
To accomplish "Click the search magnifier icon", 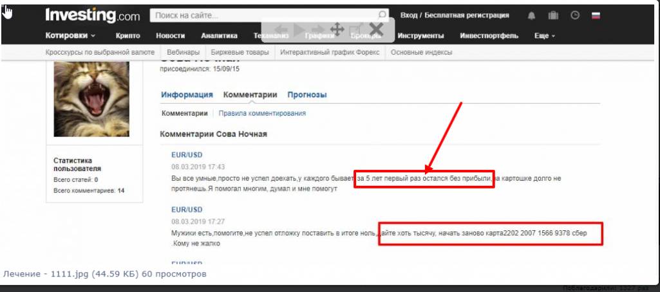I will point(382,15).
